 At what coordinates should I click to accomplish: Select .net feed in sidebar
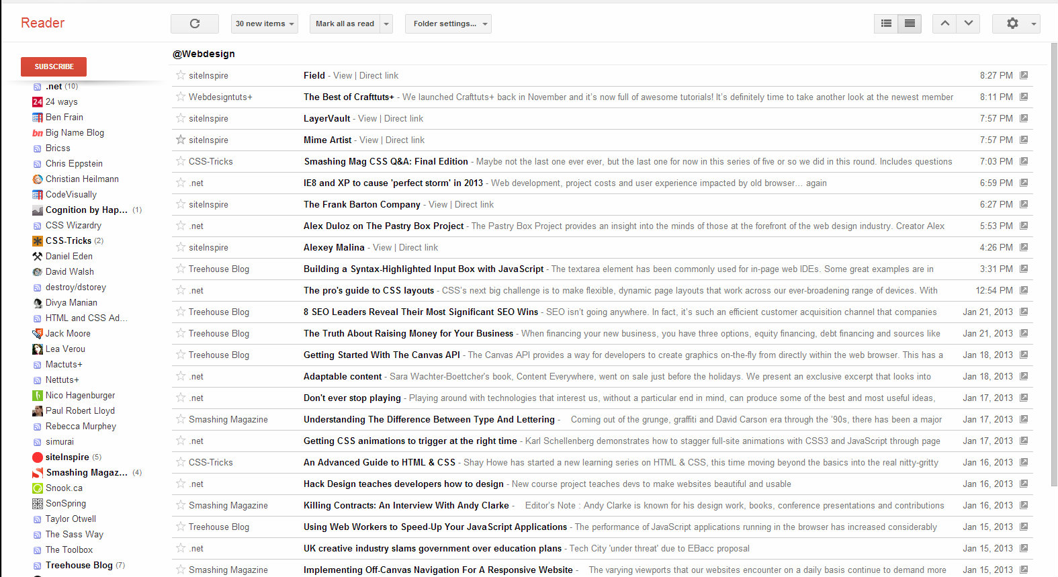click(x=54, y=86)
